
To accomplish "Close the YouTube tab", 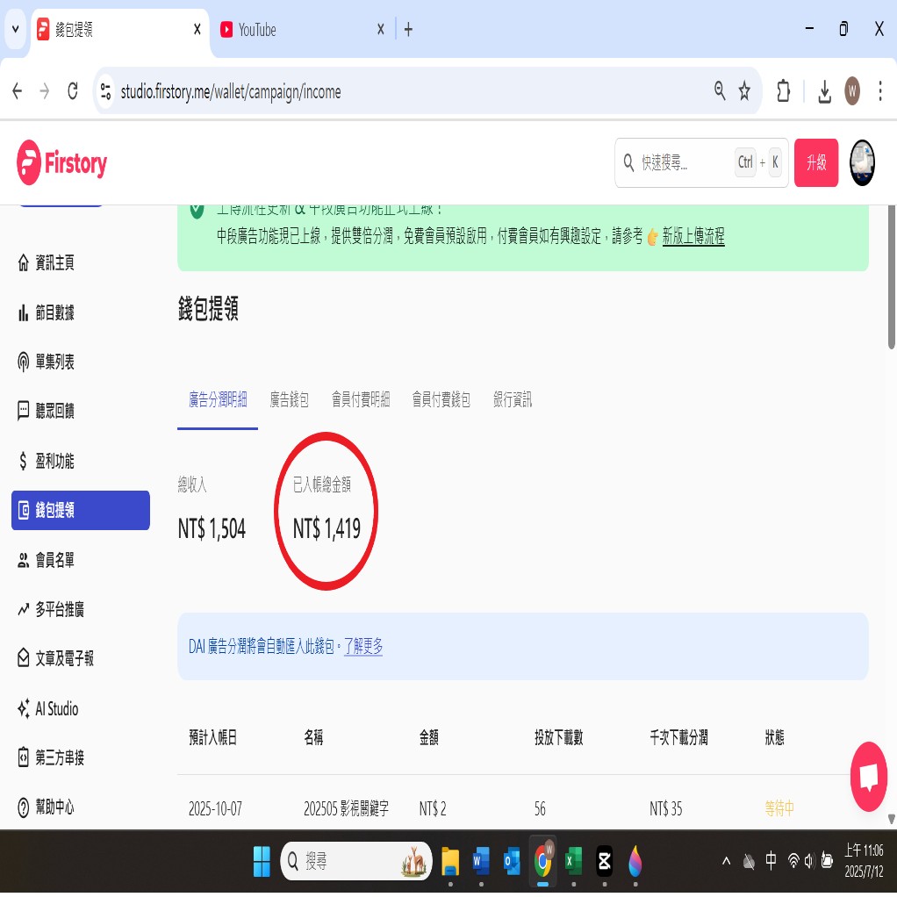I will pos(381,29).
